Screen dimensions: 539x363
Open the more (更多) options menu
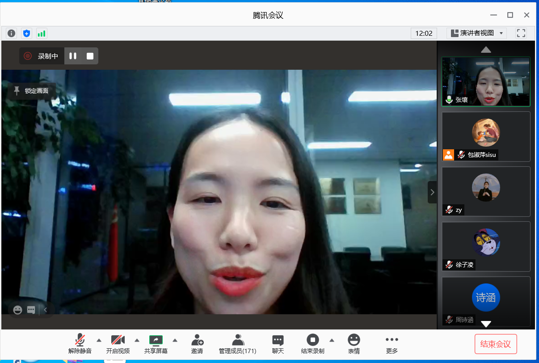click(x=392, y=344)
